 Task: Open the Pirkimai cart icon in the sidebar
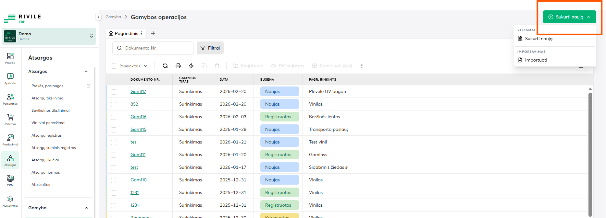pos(10,120)
